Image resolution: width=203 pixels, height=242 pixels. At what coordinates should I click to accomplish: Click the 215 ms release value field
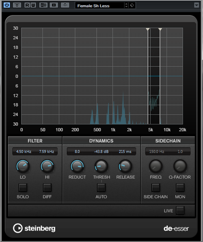[125, 152]
